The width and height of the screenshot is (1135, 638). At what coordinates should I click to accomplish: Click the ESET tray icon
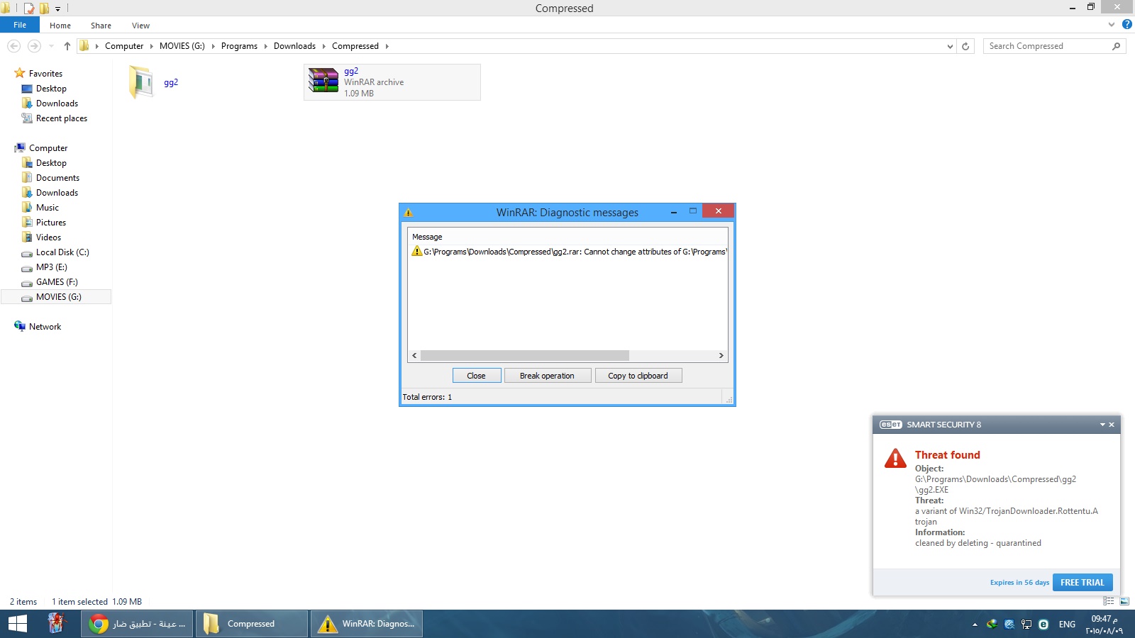tap(1043, 625)
